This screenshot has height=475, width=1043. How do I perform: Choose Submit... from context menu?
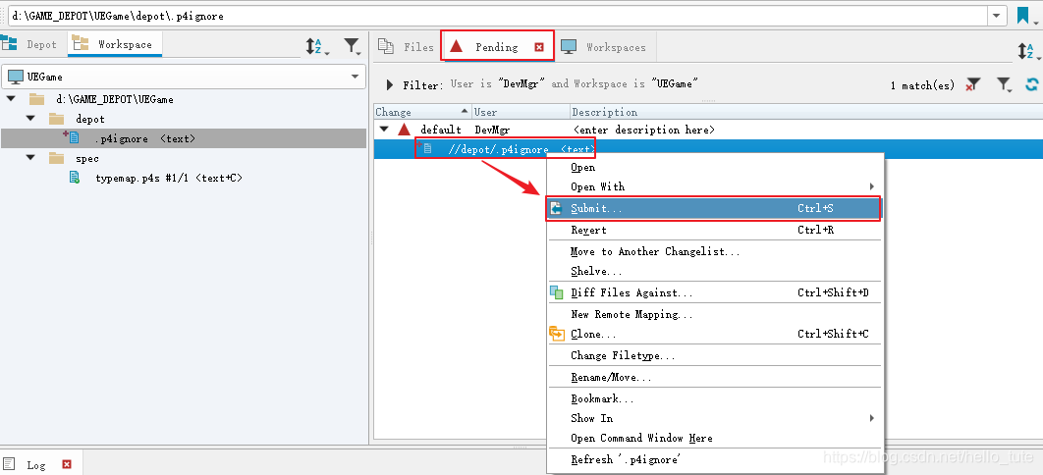coord(715,208)
